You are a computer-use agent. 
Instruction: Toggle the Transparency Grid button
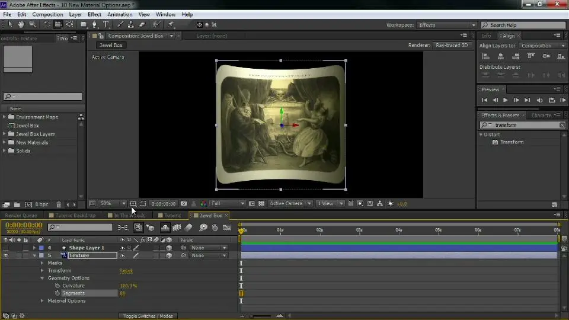(261, 204)
